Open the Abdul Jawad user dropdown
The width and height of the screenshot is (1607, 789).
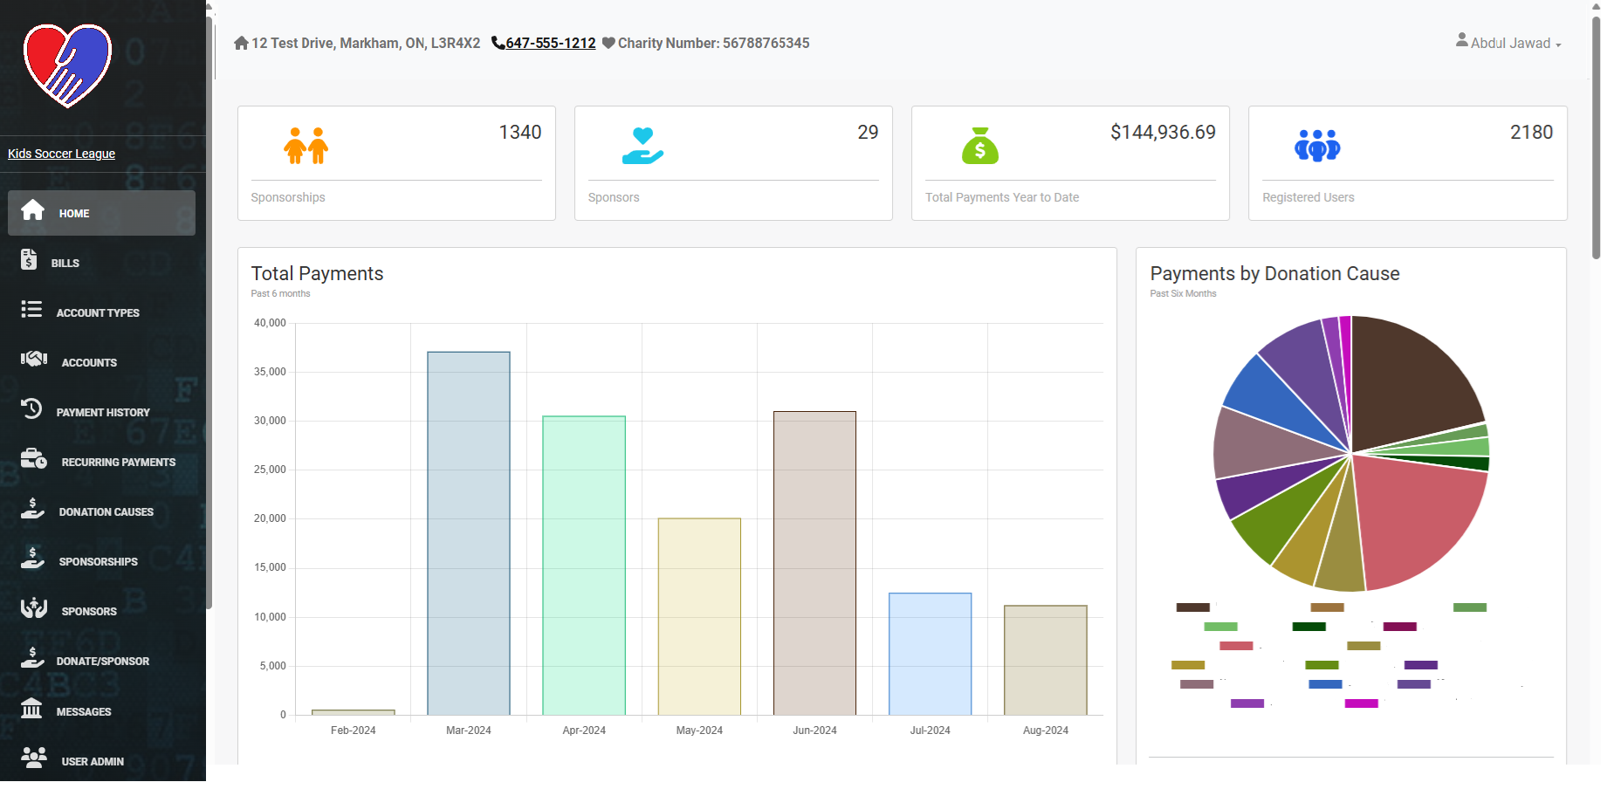click(1508, 43)
